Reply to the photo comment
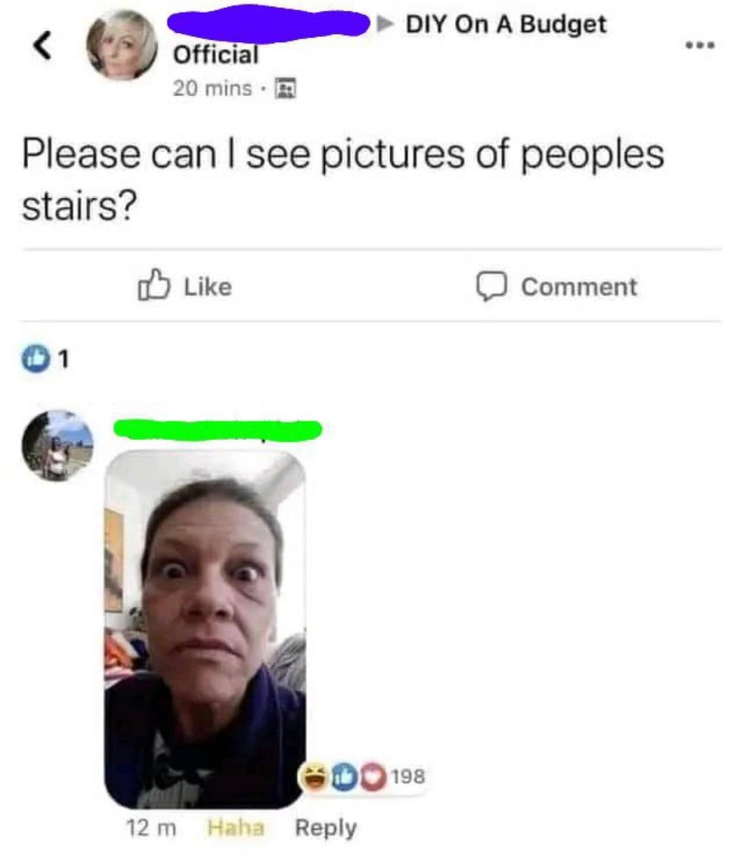Screen dimensions: 742x863 (326, 828)
